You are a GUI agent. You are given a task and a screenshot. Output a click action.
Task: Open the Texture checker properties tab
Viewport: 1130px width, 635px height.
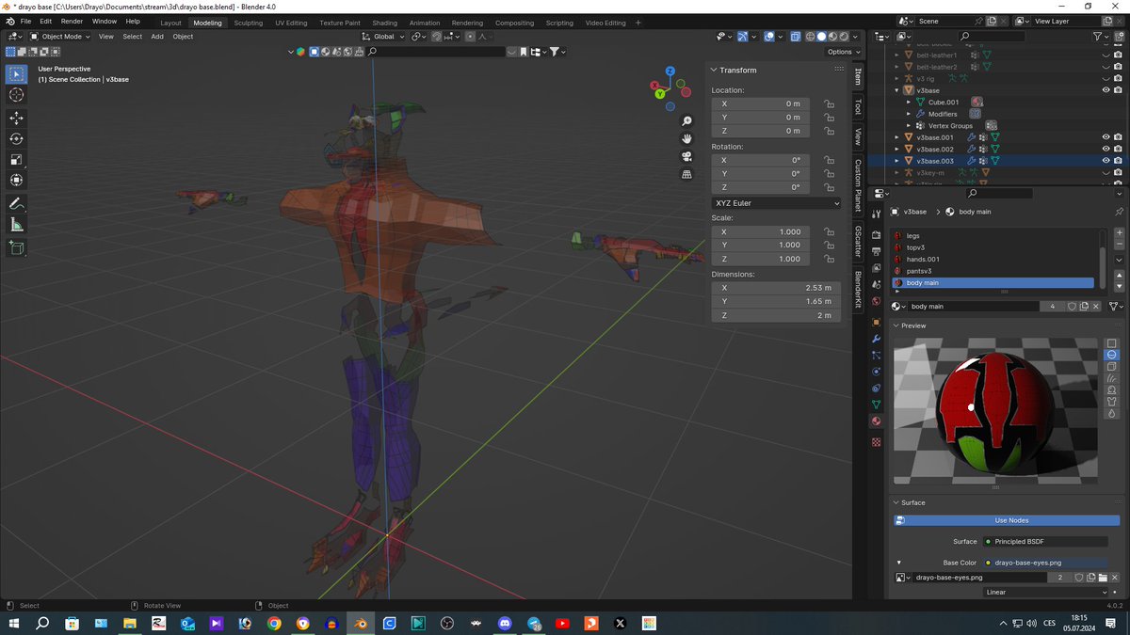point(877,441)
